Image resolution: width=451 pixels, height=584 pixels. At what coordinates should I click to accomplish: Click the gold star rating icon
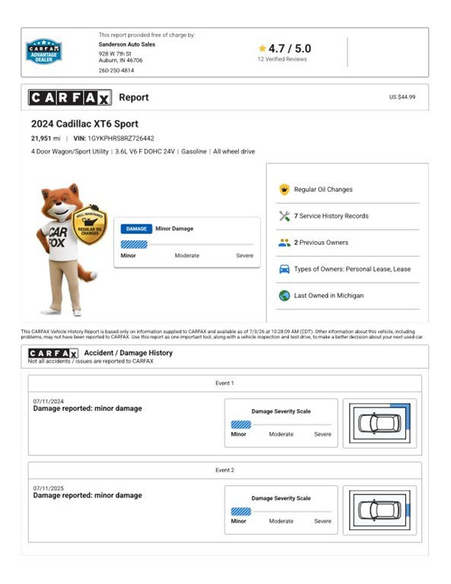click(x=262, y=49)
